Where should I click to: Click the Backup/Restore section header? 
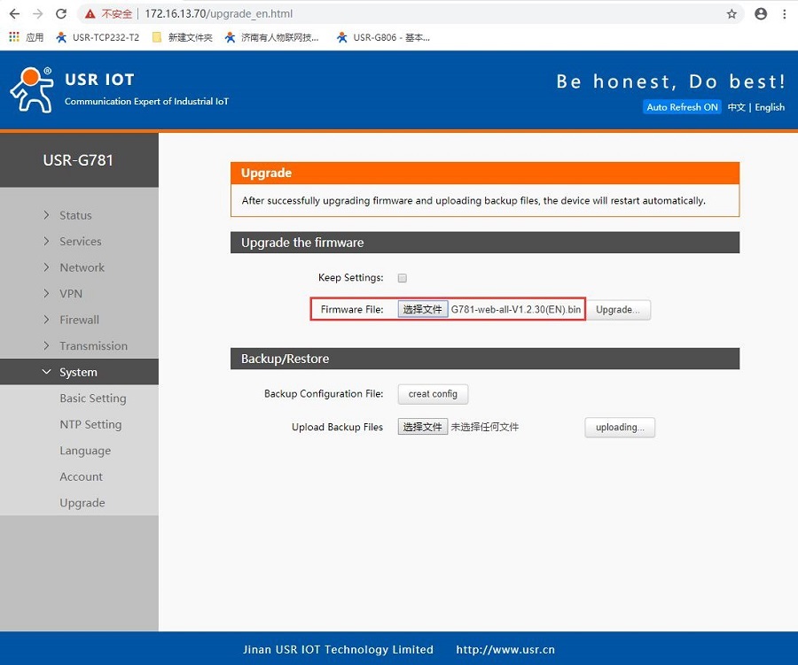pos(484,359)
